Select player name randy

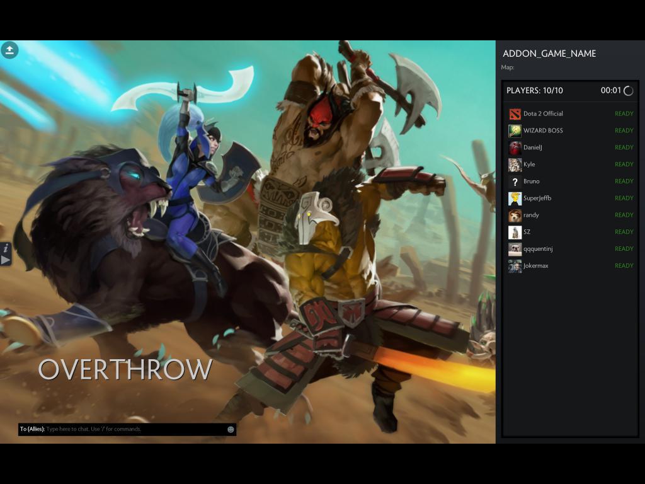click(531, 215)
